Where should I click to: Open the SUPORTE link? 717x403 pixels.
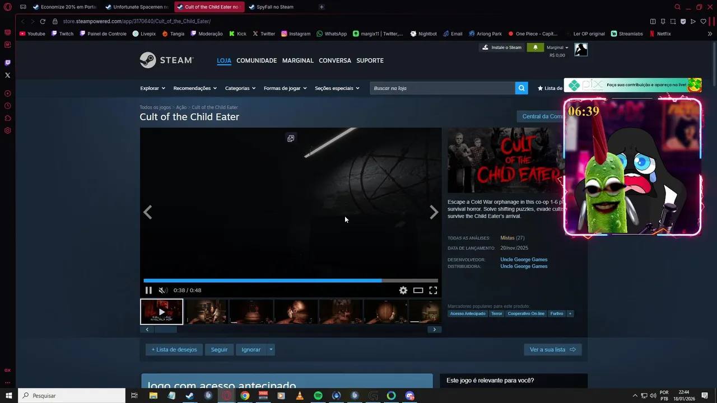(370, 60)
